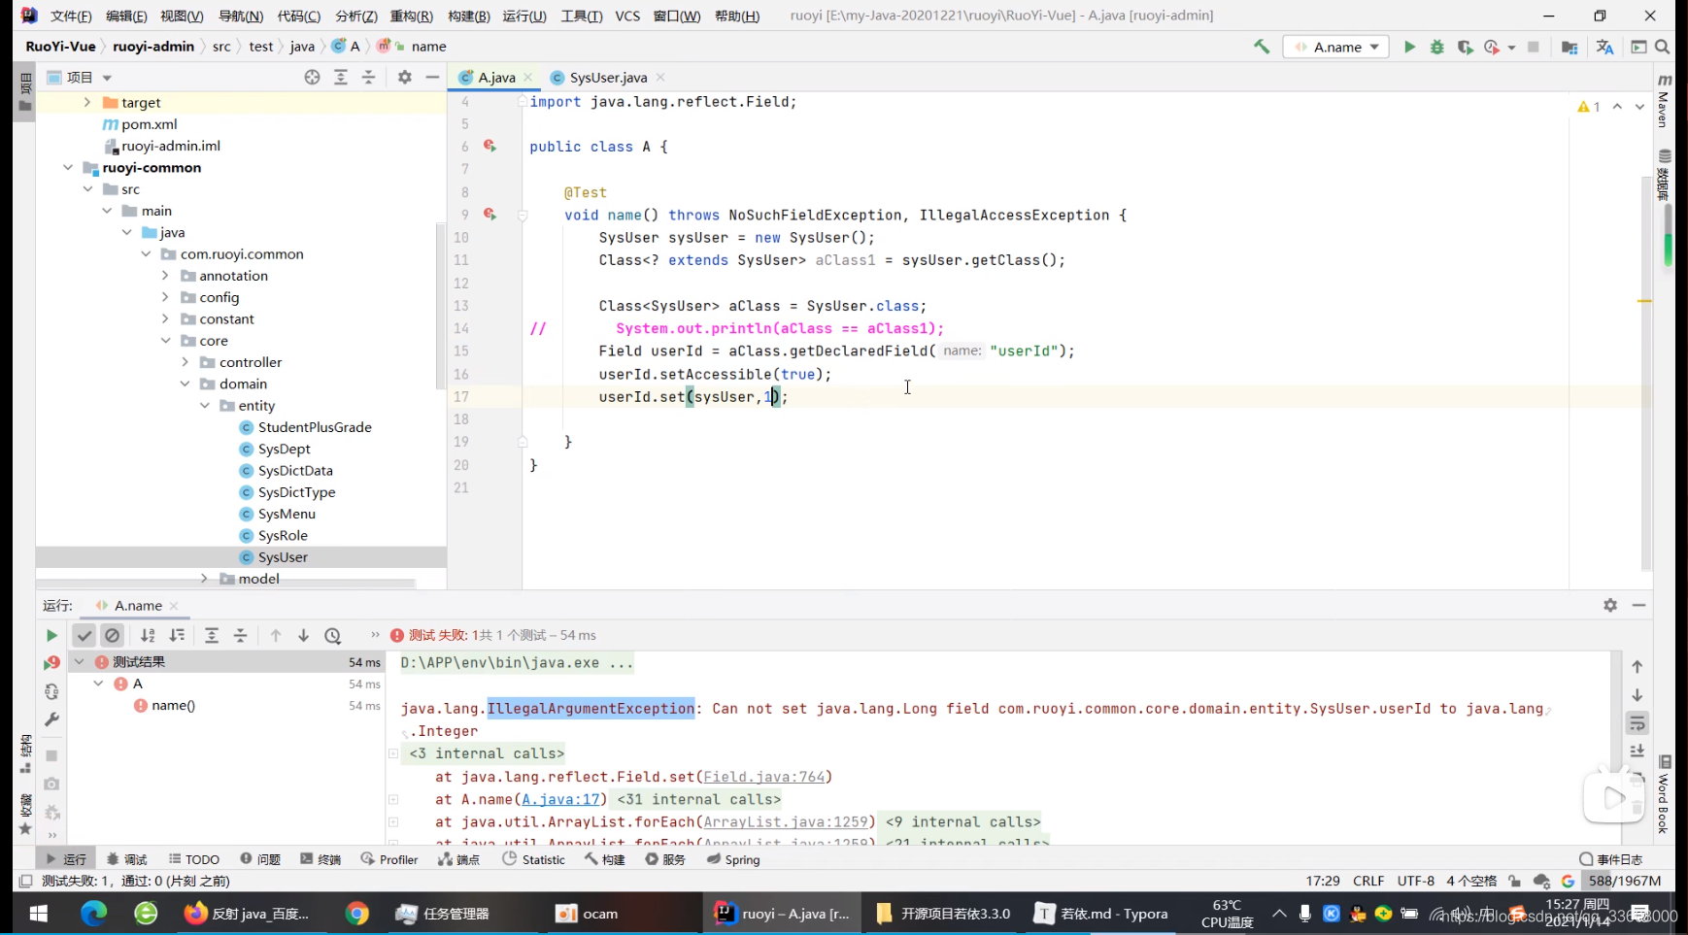Viewport: 1688px width, 935px height.
Task: Open the Spring tool window tab
Action: [733, 859]
